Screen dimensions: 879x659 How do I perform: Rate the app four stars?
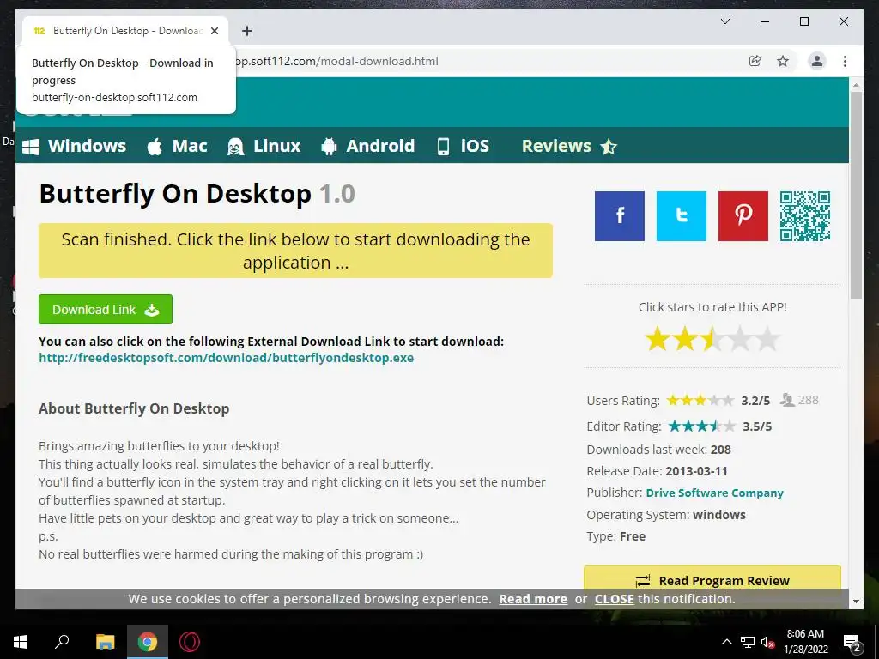pyautogui.click(x=740, y=339)
